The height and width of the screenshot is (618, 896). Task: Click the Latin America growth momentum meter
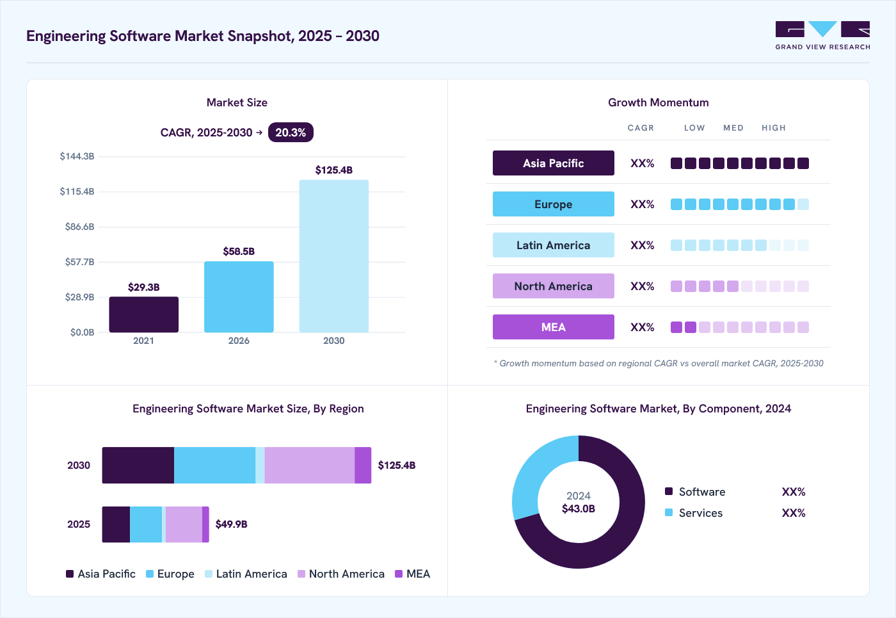(x=740, y=245)
